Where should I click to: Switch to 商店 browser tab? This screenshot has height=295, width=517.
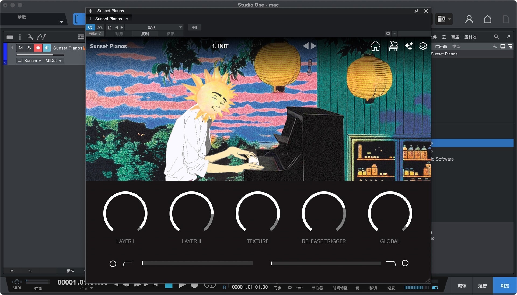point(455,37)
